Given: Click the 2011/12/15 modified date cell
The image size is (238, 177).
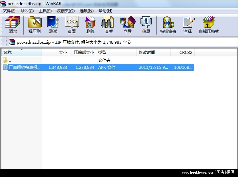Looking at the screenshot, I should click(153, 67).
